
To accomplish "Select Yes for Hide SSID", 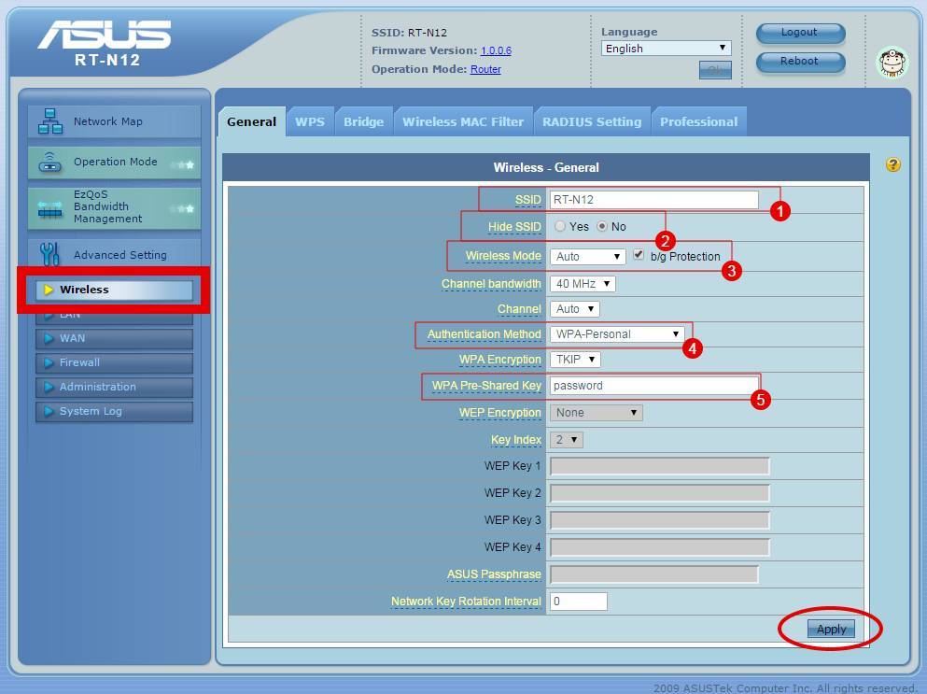I will [560, 227].
